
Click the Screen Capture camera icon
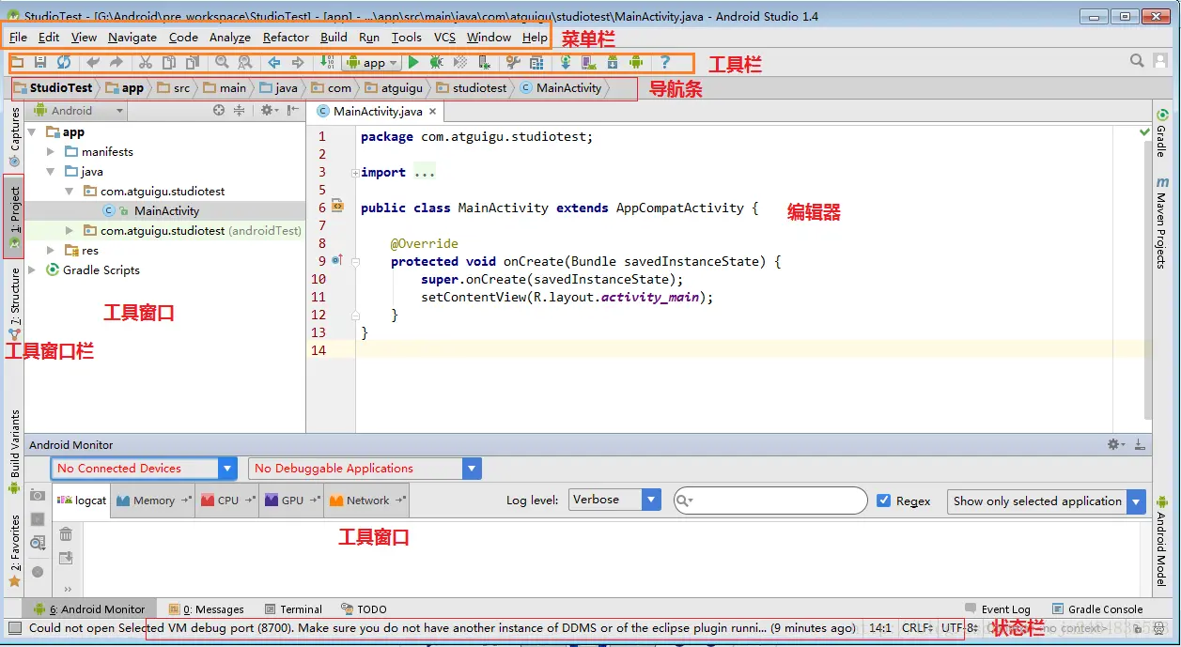tap(38, 495)
